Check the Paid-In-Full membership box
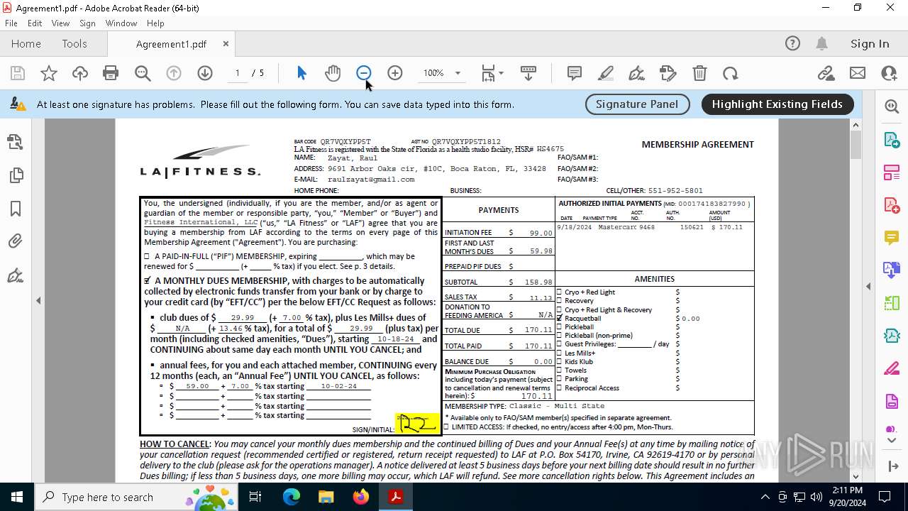 [147, 256]
